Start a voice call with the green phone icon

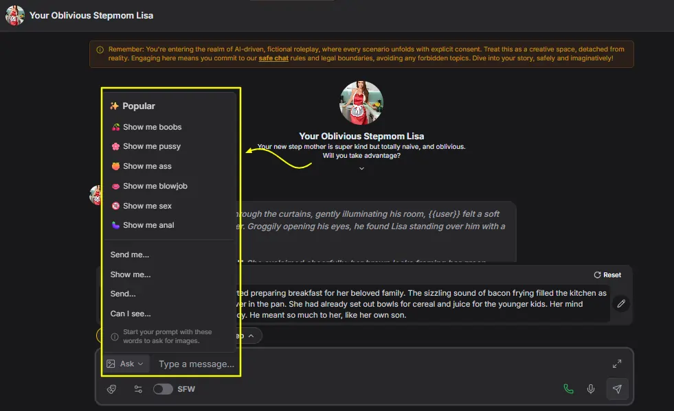[x=568, y=389]
